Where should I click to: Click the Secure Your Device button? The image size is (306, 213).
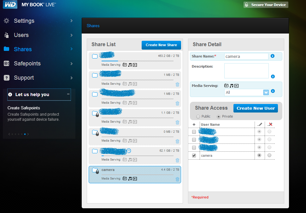266,5
